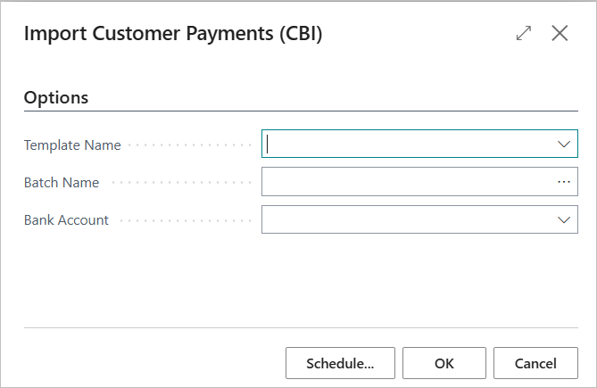Select the Batch Name label
The width and height of the screenshot is (597, 388).
62,183
